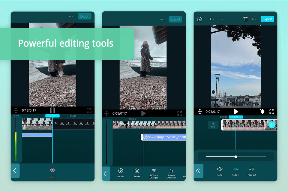Select the VoiceOver audio clip
The width and height of the screenshot is (288, 192).
click(x=163, y=137)
